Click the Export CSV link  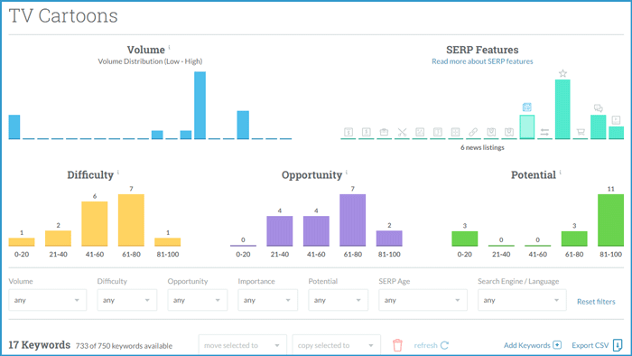pyautogui.click(x=590, y=345)
